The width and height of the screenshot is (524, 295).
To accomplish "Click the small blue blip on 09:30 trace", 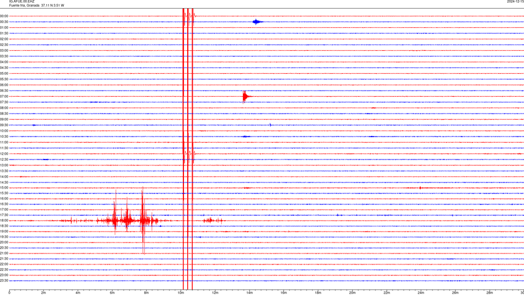I will (270, 125).
